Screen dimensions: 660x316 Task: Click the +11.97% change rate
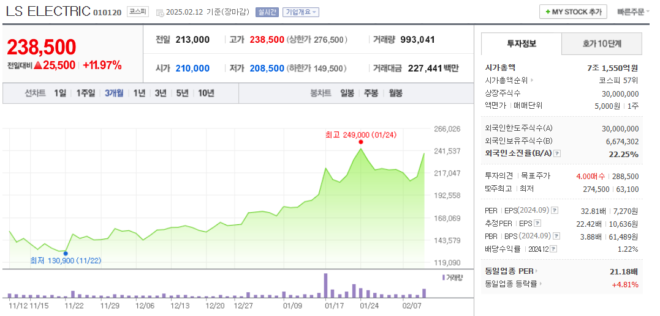tap(102, 65)
